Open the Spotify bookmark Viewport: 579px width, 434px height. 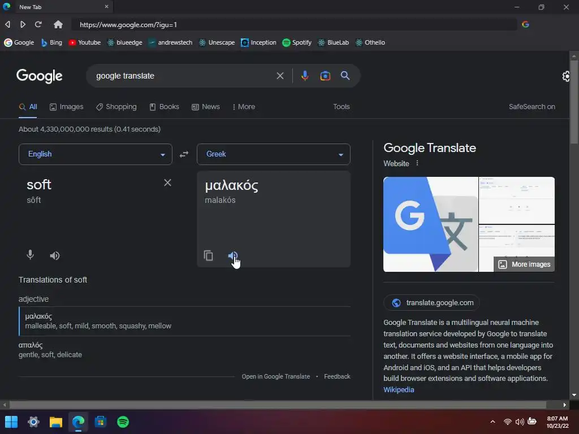[x=297, y=42]
